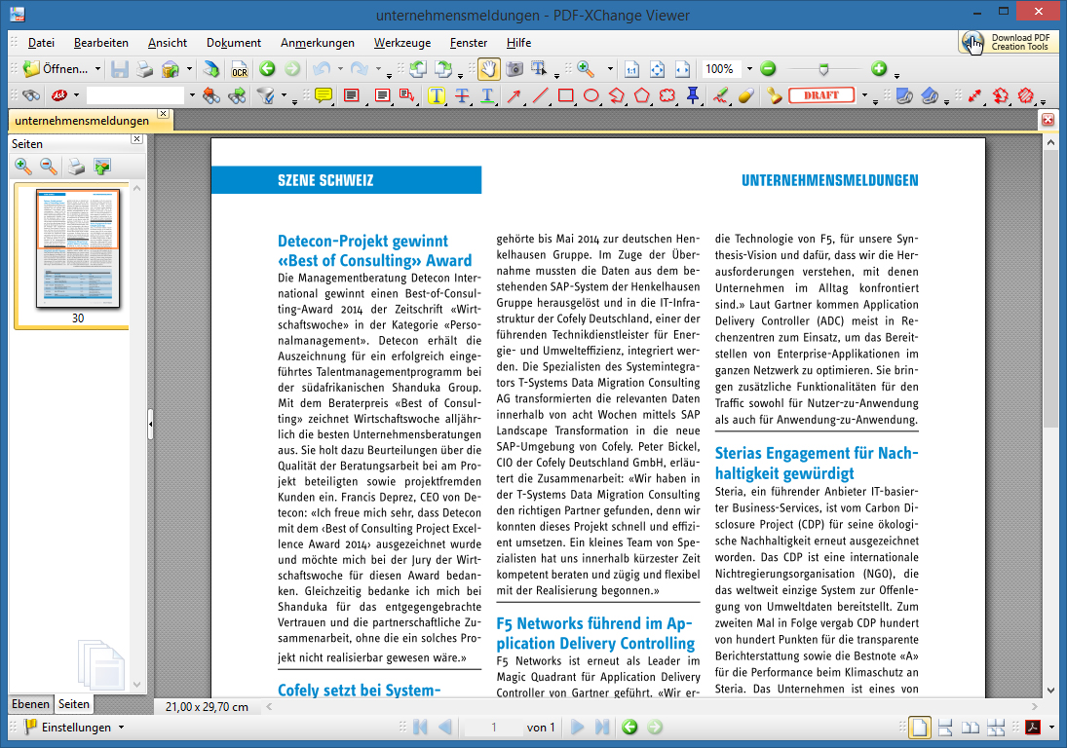Image resolution: width=1067 pixels, height=748 pixels.
Task: Expand the Einstellungen dropdown
Action: coord(121,727)
